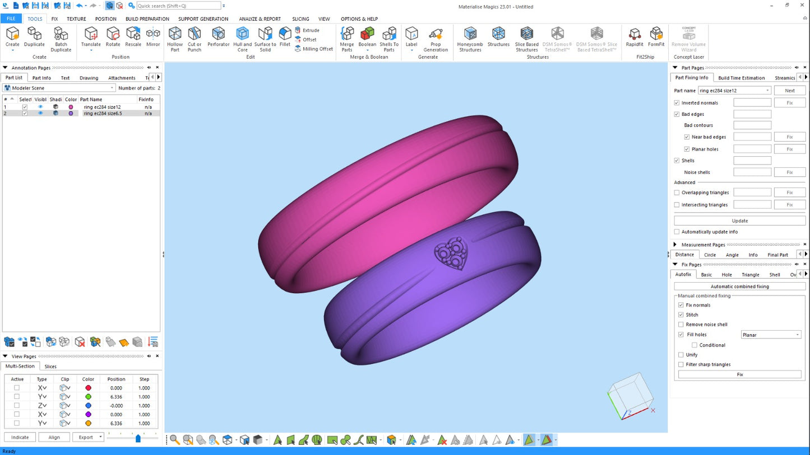Click the red color swatch in Multi-Section
Viewport: 810px width, 455px height.
point(88,388)
